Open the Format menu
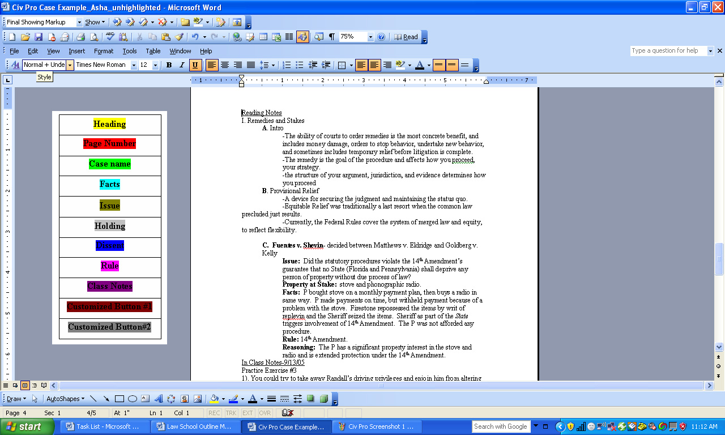The width and height of the screenshot is (725, 435). [104, 51]
